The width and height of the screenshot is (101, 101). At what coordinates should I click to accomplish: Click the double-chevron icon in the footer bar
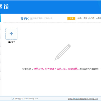point(13,99)
